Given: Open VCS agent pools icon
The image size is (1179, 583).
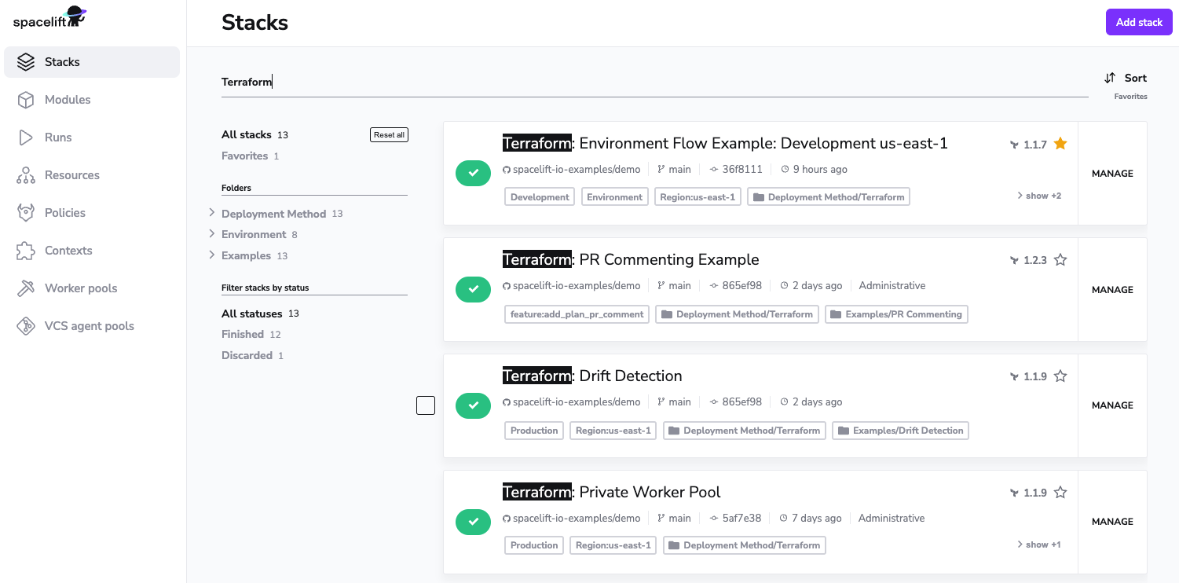Looking at the screenshot, I should pos(26,326).
